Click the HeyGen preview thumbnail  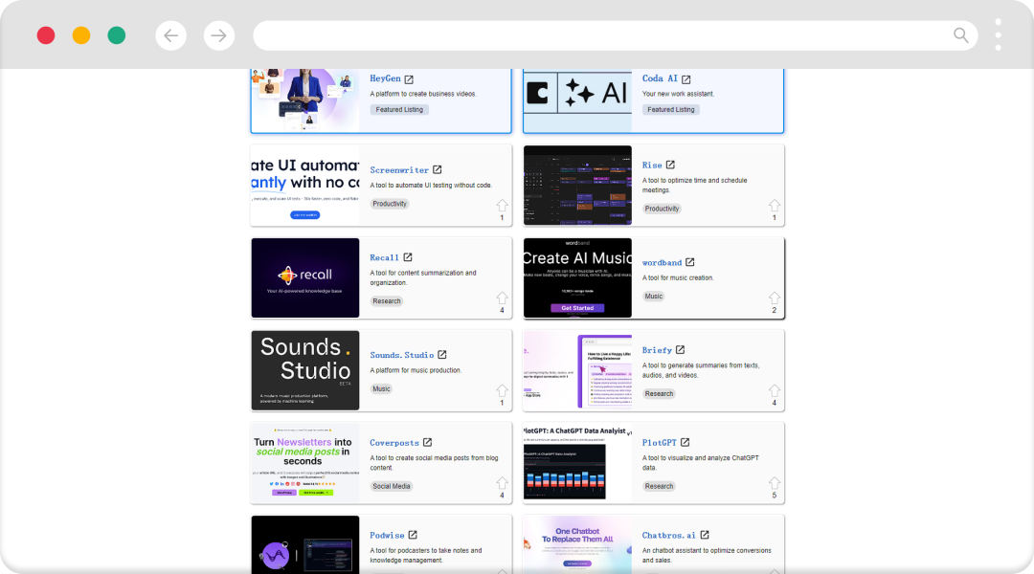click(305, 99)
